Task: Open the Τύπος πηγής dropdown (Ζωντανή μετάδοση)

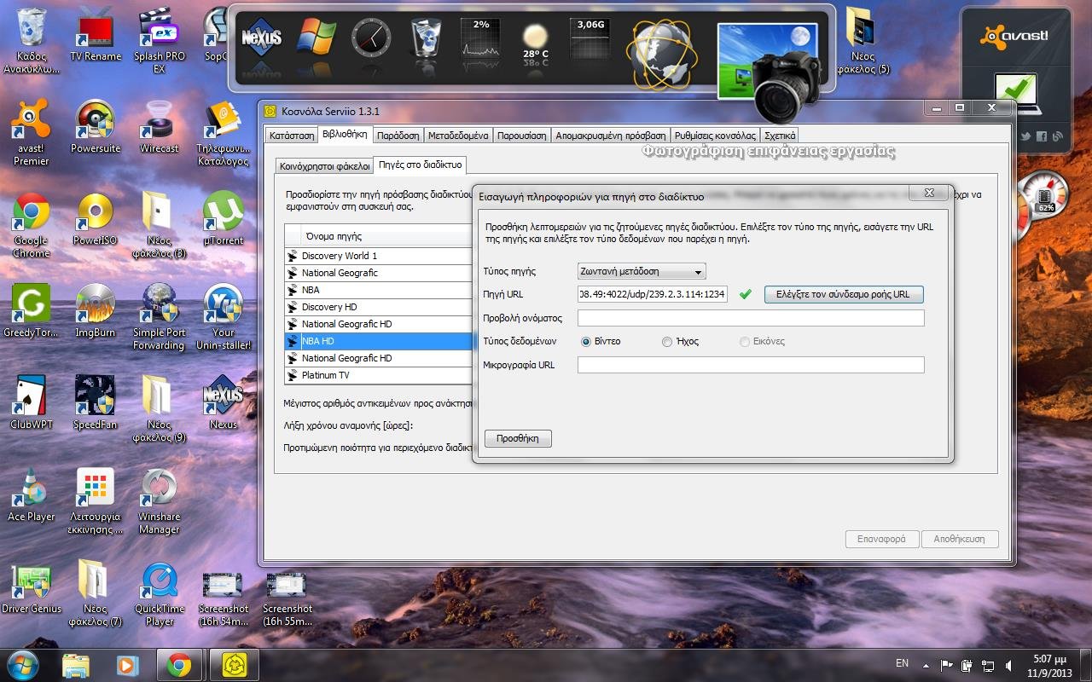Action: [642, 272]
